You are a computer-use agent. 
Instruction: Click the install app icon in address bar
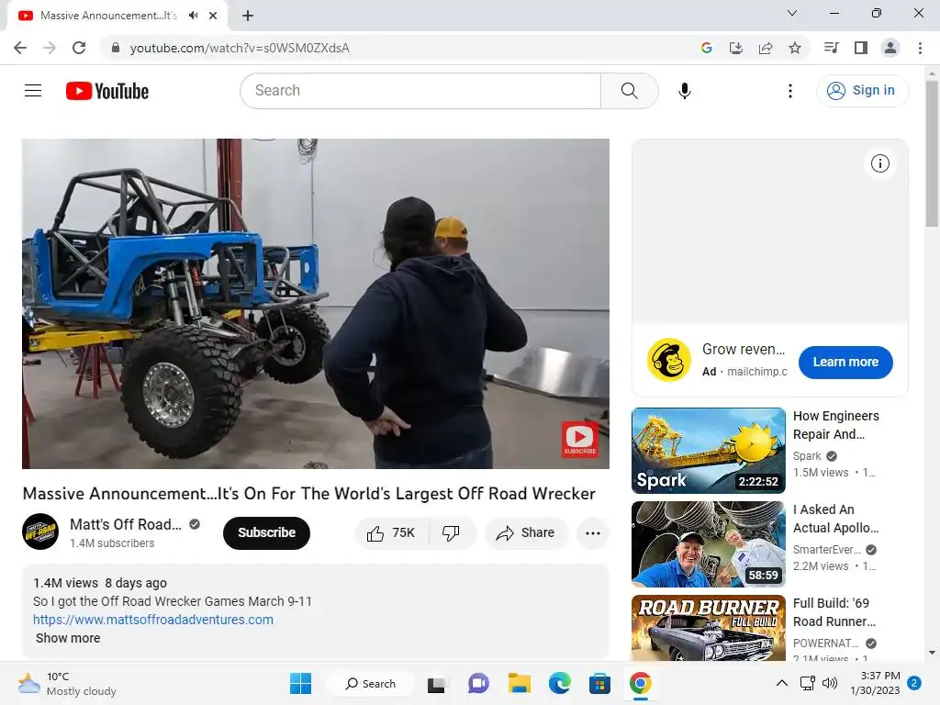[x=736, y=48]
